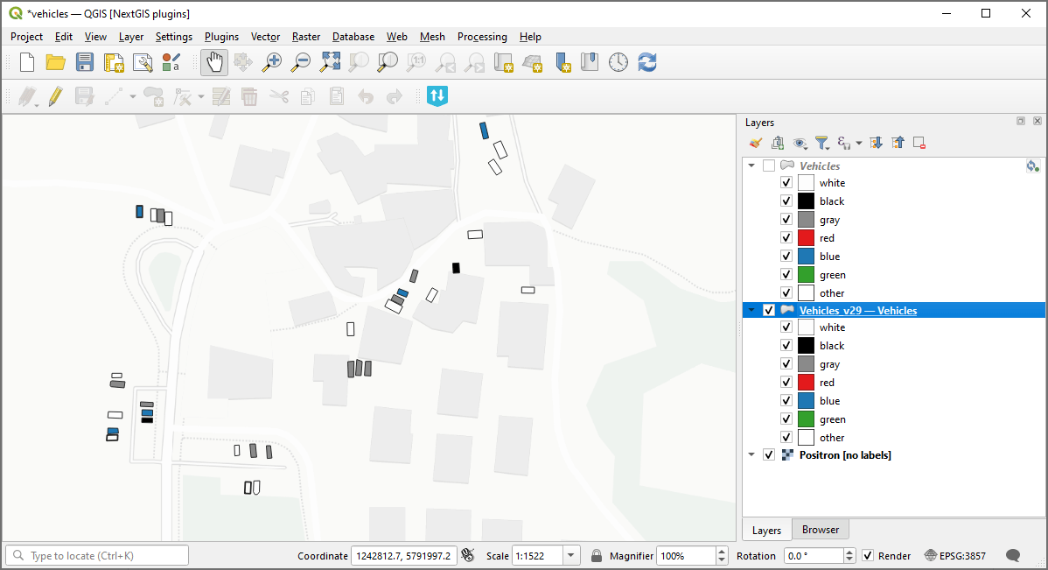Click the Open Project folder icon
Screen dimensions: 1048x570
point(56,62)
